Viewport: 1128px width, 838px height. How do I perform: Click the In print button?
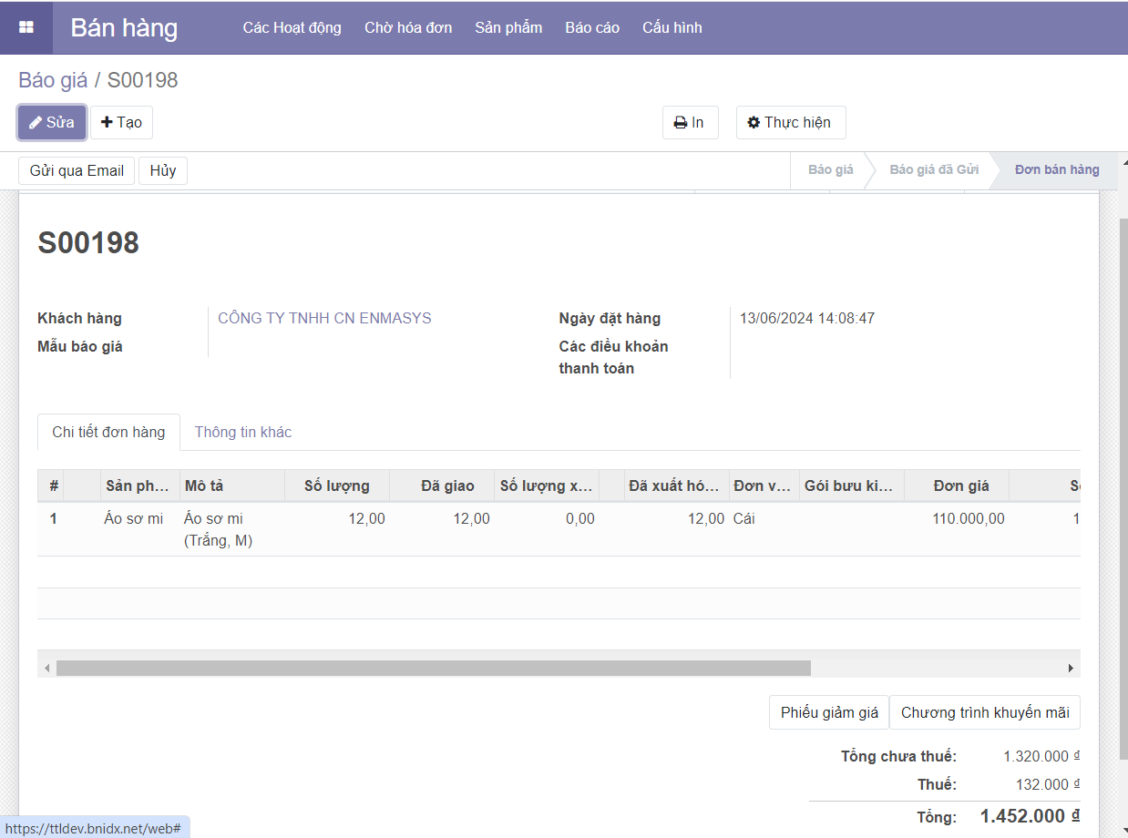click(690, 123)
